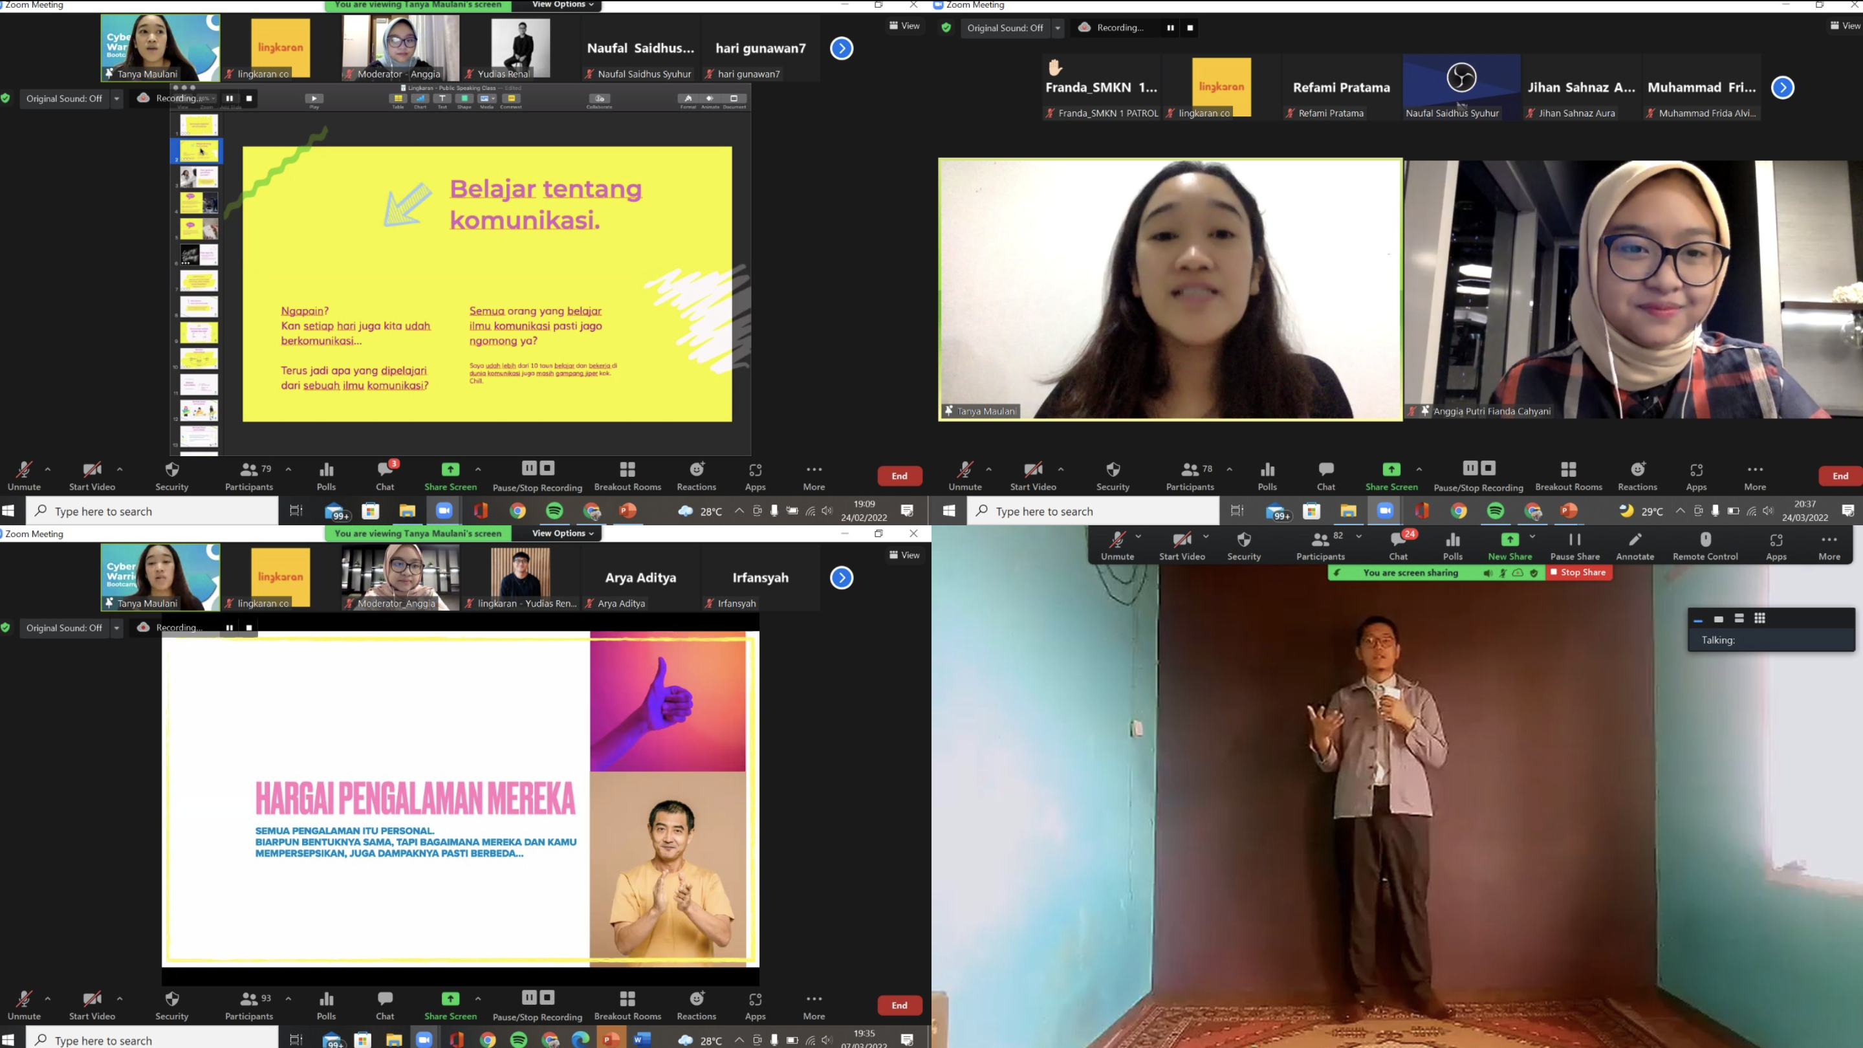Toggle Start Video in 78-participant meeting
The image size is (1863, 1048).
click(1033, 477)
